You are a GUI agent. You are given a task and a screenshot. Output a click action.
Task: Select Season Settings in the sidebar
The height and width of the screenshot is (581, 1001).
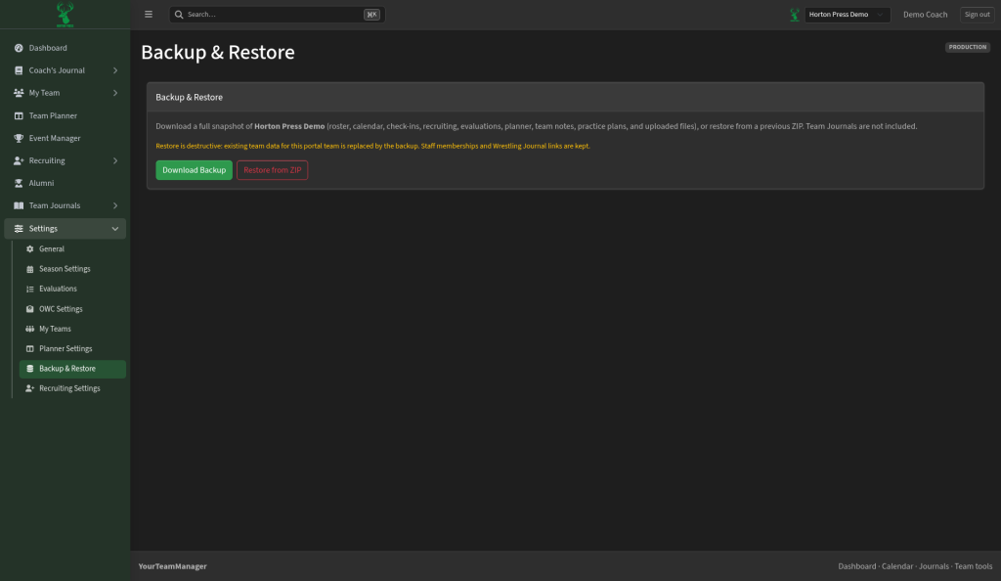(x=72, y=269)
